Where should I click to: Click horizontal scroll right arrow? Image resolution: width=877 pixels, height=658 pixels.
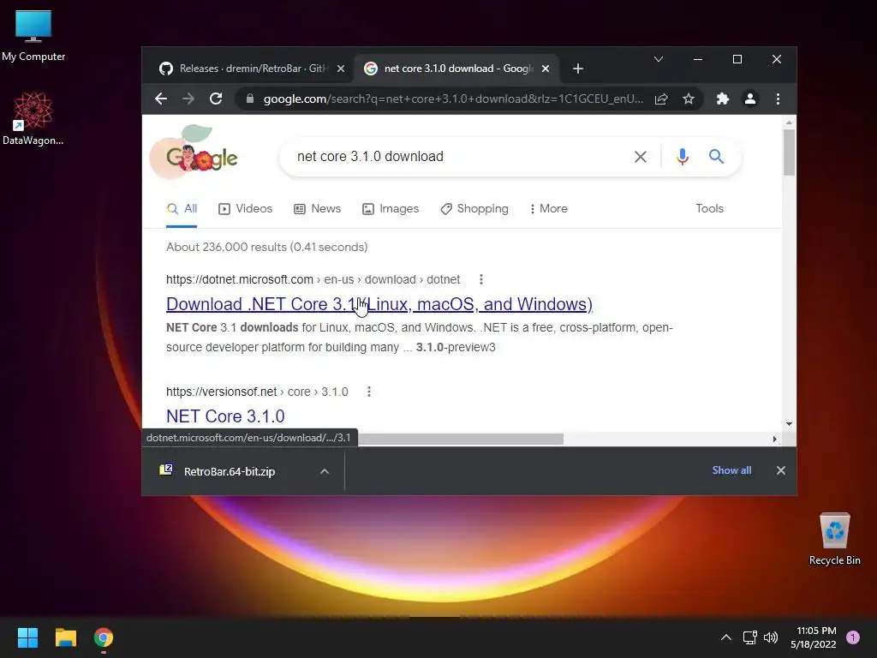click(774, 440)
